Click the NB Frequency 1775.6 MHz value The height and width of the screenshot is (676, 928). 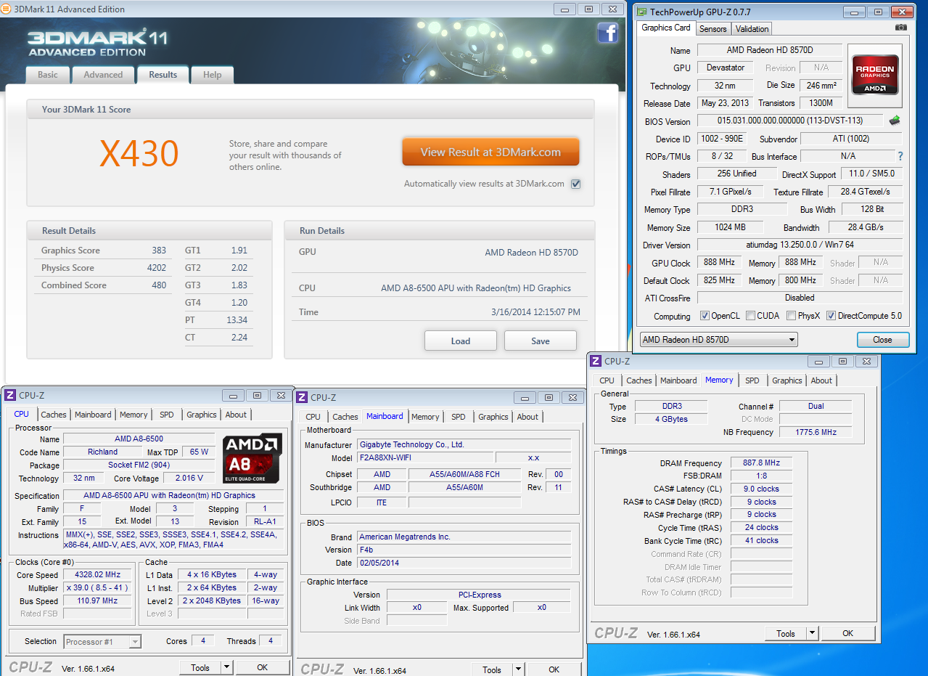click(816, 432)
